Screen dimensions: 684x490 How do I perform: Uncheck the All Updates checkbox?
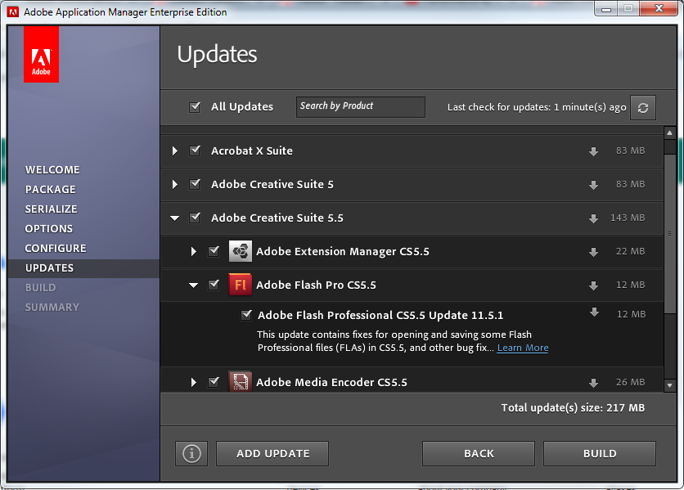pos(195,106)
